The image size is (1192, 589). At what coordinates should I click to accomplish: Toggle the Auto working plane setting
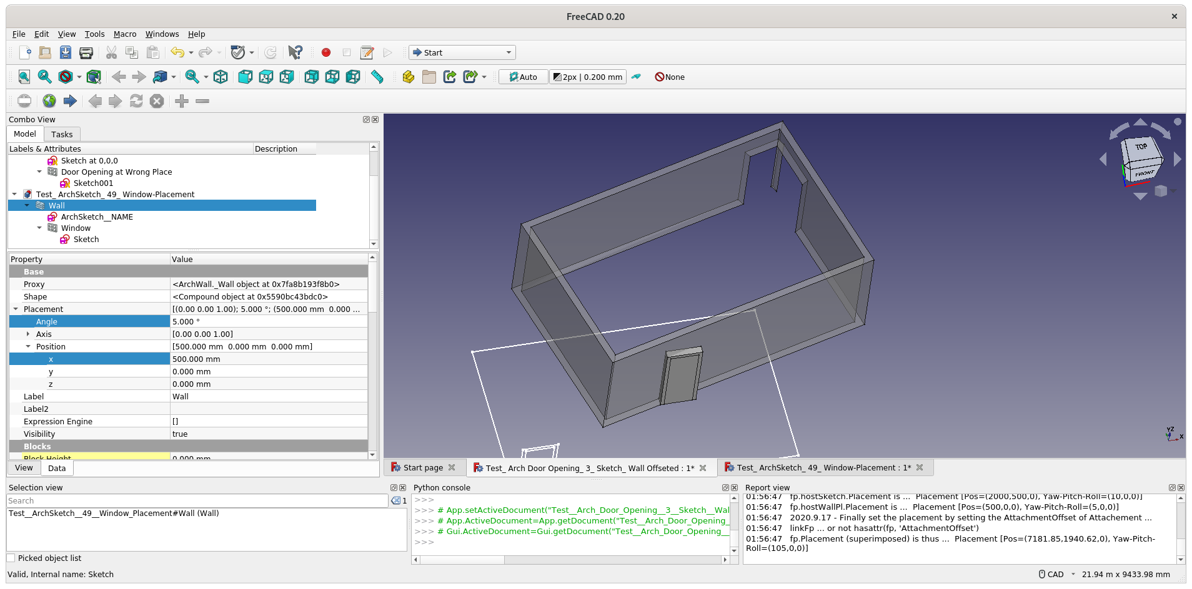coord(523,77)
